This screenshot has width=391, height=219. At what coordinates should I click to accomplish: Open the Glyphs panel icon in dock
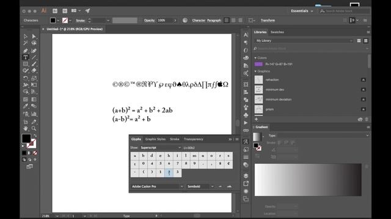[246, 142]
